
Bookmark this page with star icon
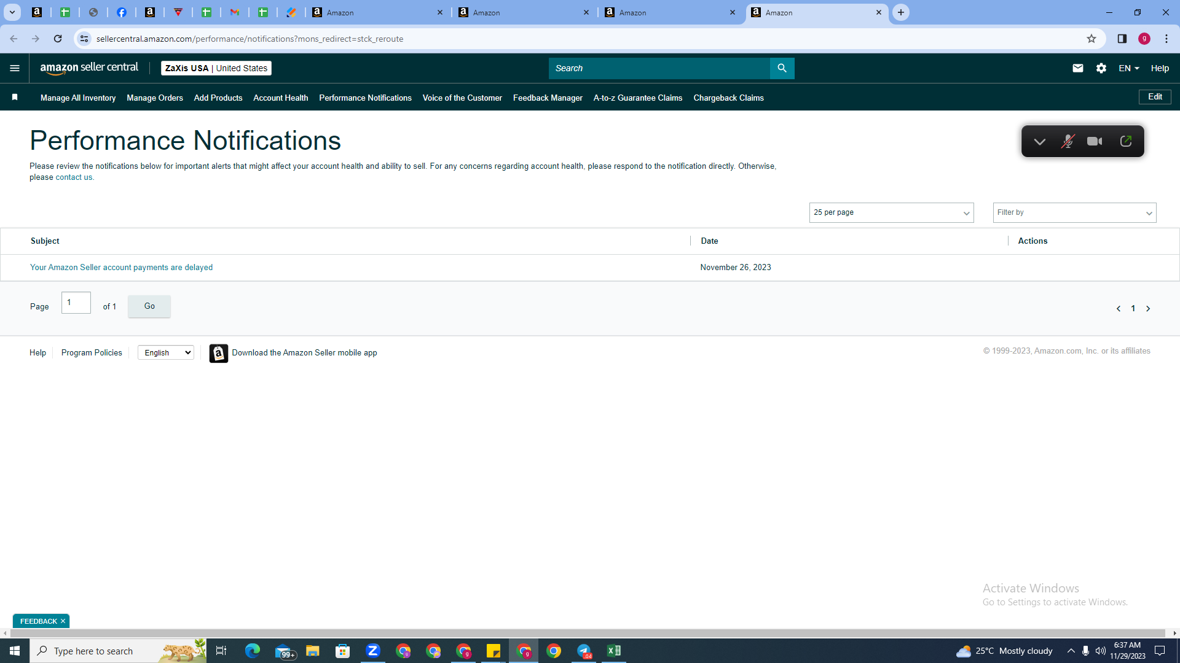1091,39
